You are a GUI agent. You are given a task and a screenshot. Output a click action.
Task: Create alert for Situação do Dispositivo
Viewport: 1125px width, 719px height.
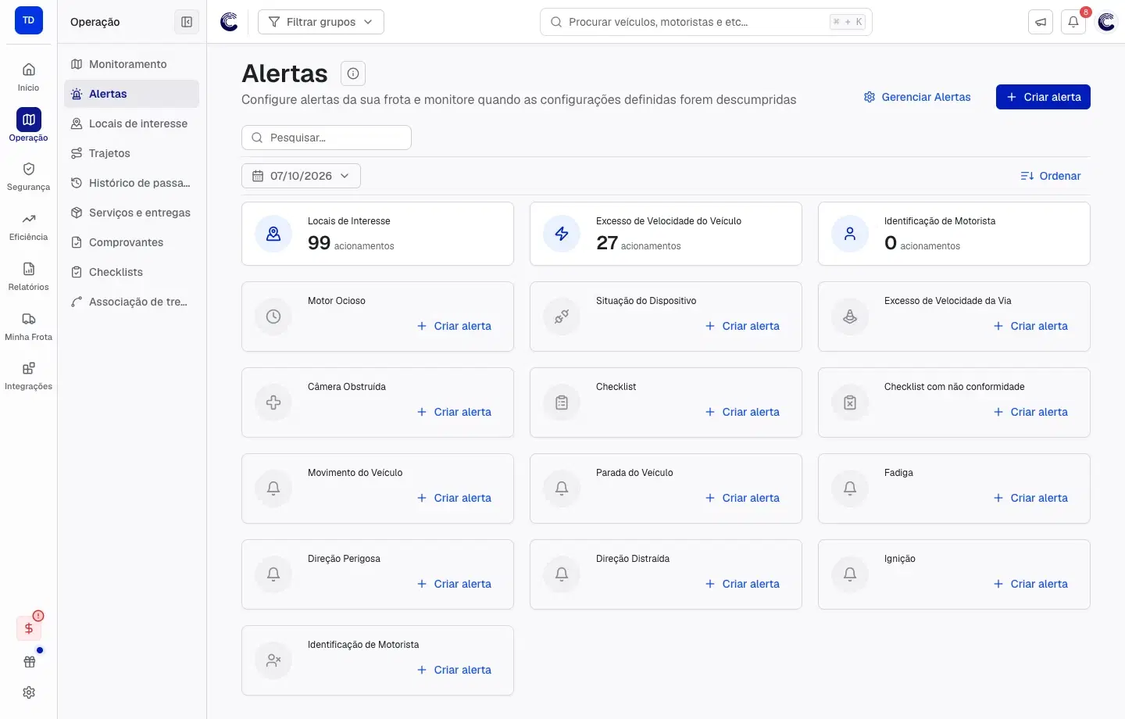[742, 326]
